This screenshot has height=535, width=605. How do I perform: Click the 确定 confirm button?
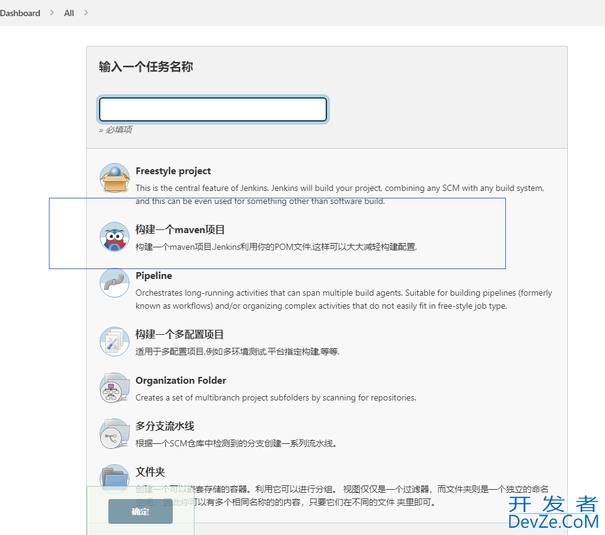(x=141, y=511)
